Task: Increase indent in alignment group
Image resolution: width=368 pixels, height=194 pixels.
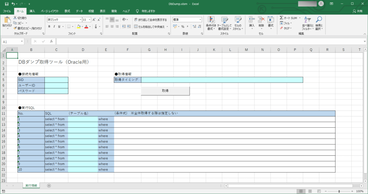Action: coord(129,27)
